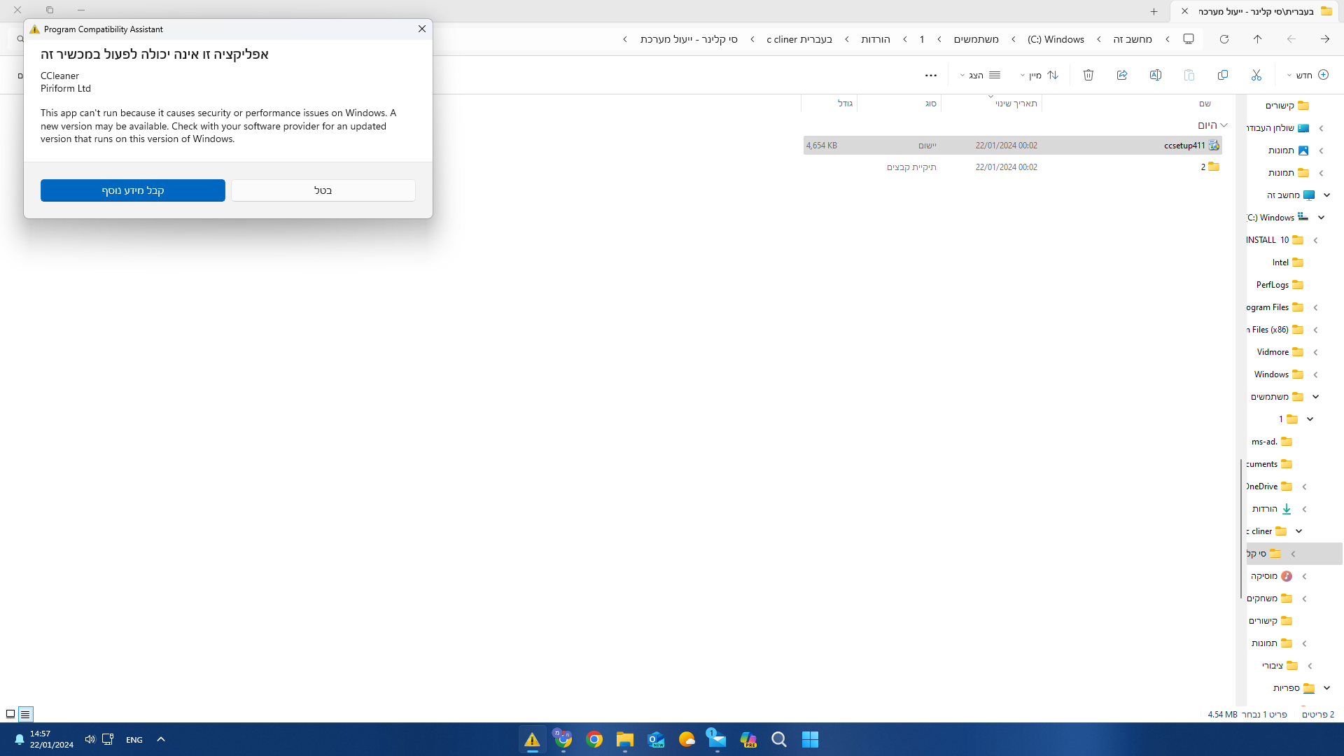Click the הורדות breadcrumb segment

(875, 39)
